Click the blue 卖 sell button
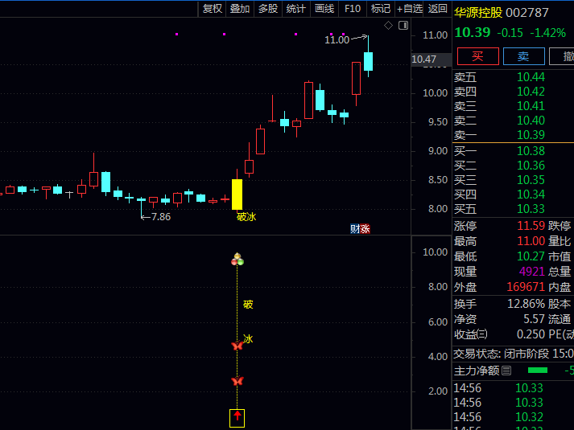Screen dimensions: 574x430 pyautogui.click(x=523, y=56)
